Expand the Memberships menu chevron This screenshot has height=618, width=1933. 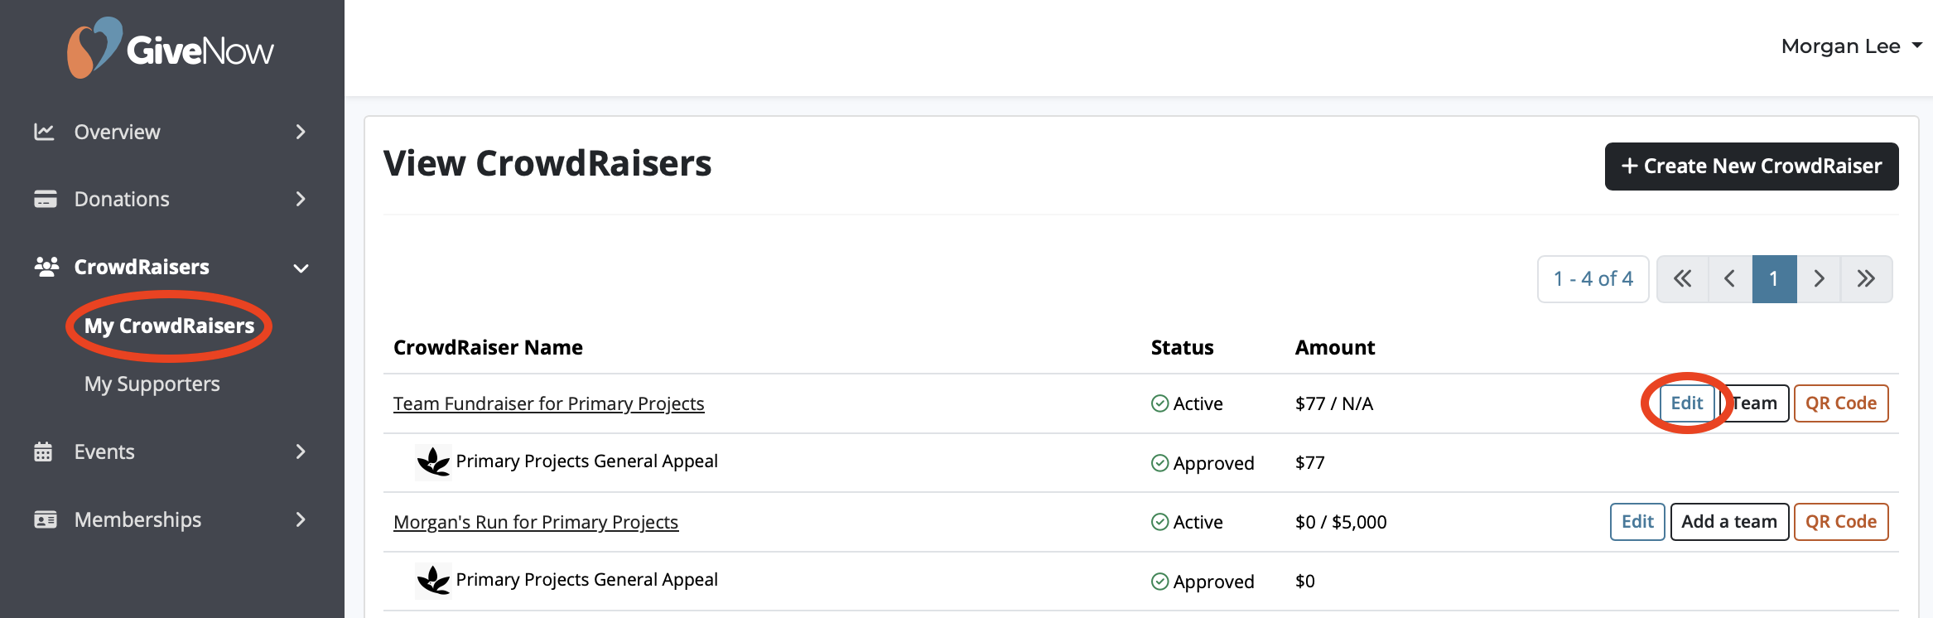[x=301, y=519]
